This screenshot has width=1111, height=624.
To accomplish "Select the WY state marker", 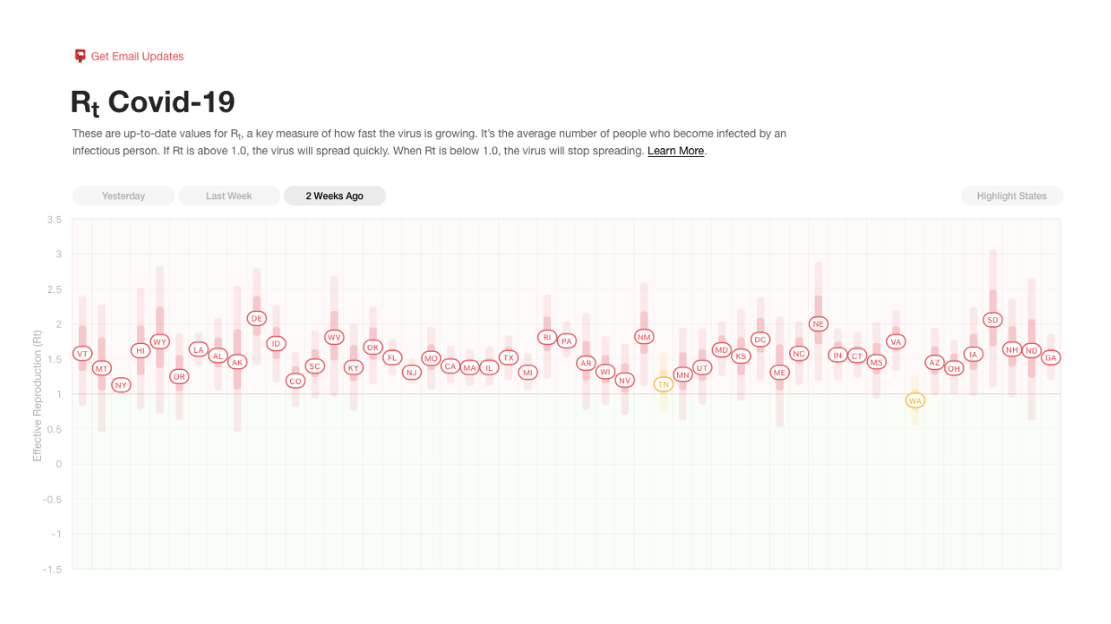I will 160,341.
